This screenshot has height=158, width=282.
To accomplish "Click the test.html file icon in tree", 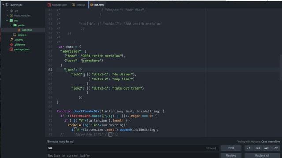I will coord(19,30).
